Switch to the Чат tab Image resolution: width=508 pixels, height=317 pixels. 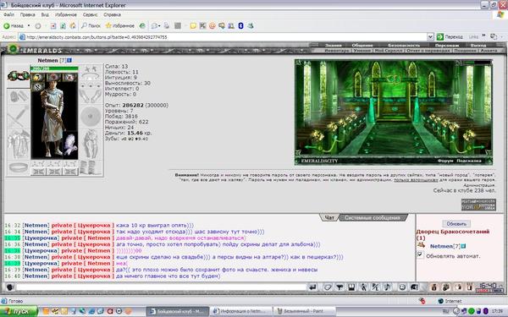(x=329, y=218)
